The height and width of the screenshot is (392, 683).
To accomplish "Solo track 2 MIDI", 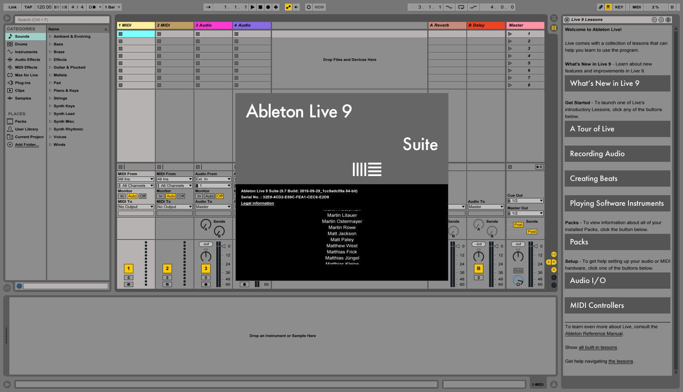I will [167, 277].
